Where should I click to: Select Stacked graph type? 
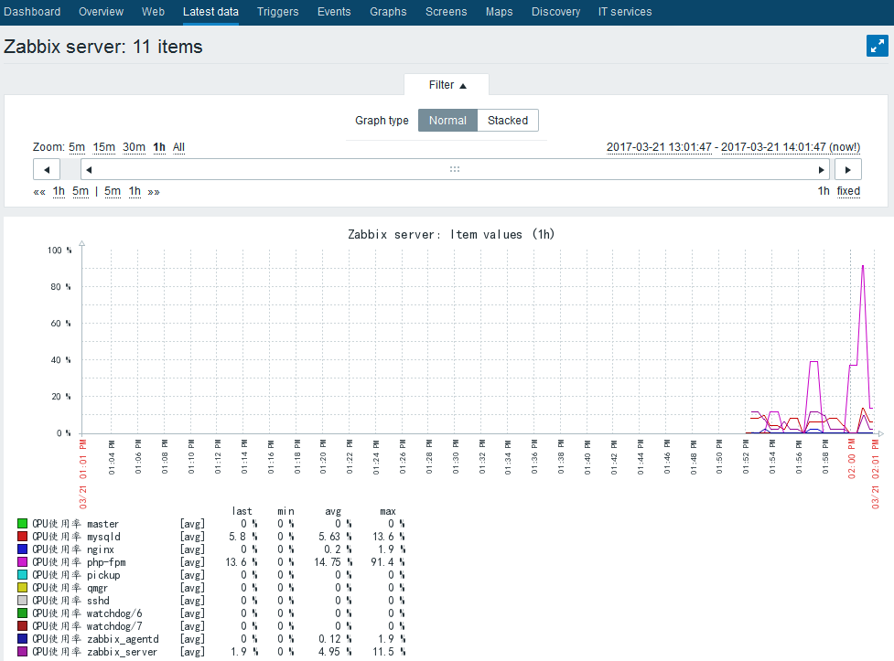pyautogui.click(x=508, y=121)
